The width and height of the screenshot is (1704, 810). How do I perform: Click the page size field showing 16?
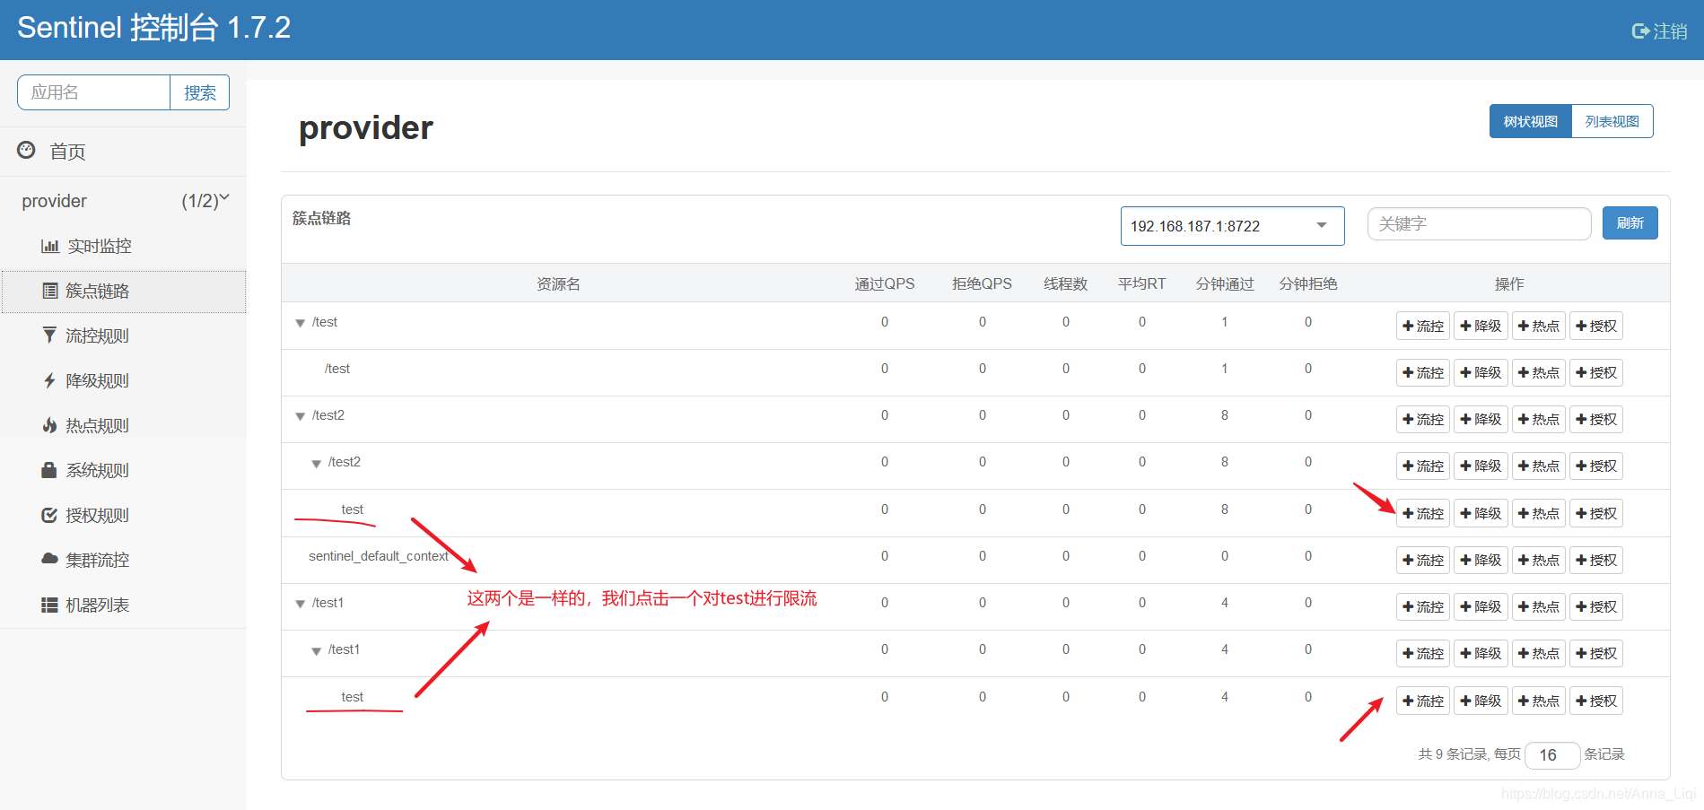pyautogui.click(x=1552, y=755)
